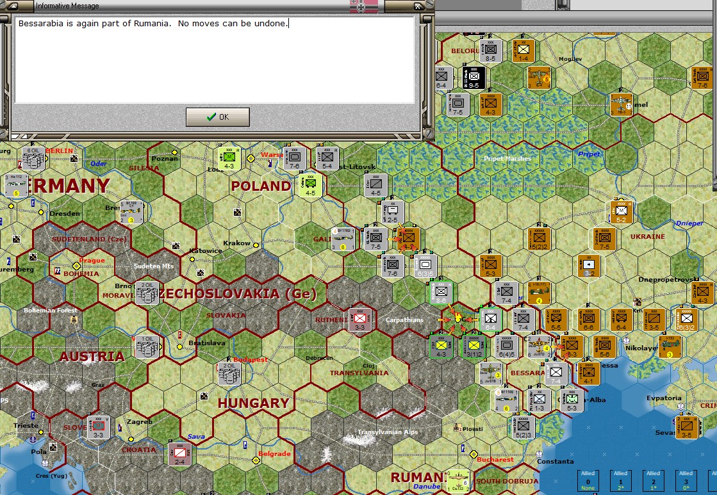Select the grey 6(4)5 armored army counter
The image size is (717, 495).
(x=507, y=347)
